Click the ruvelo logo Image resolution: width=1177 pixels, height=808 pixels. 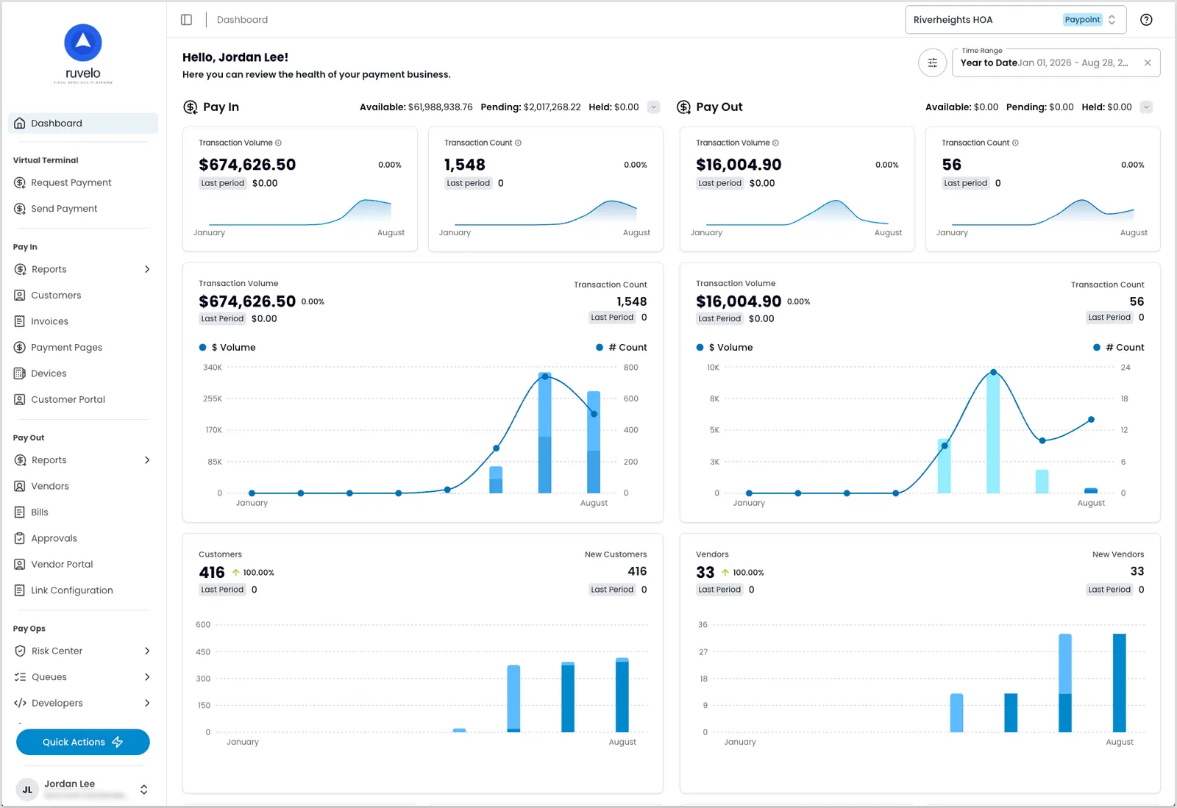point(83,53)
